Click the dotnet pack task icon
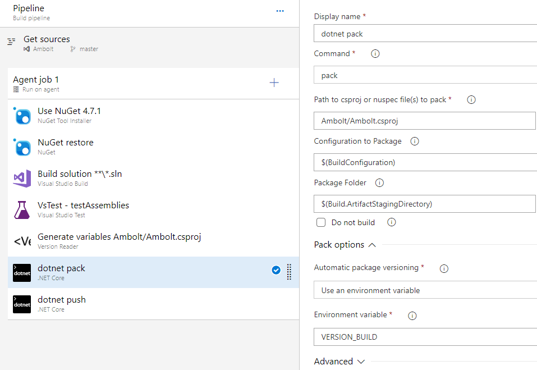537x370 pixels. pyautogui.click(x=22, y=273)
